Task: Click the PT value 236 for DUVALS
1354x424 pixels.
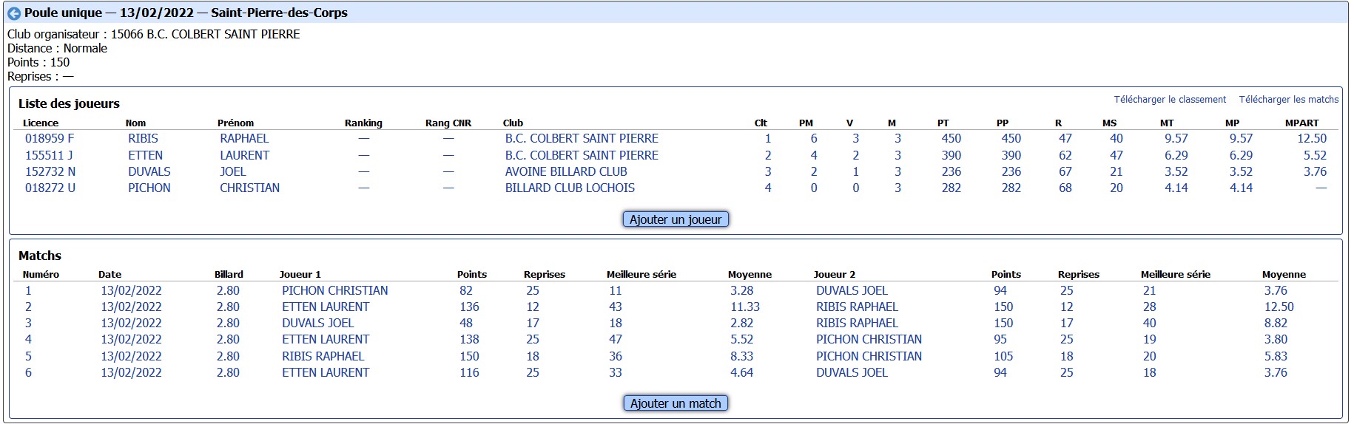Action: [951, 171]
